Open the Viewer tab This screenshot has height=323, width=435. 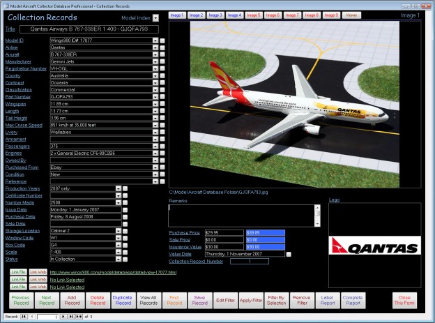[351, 15]
